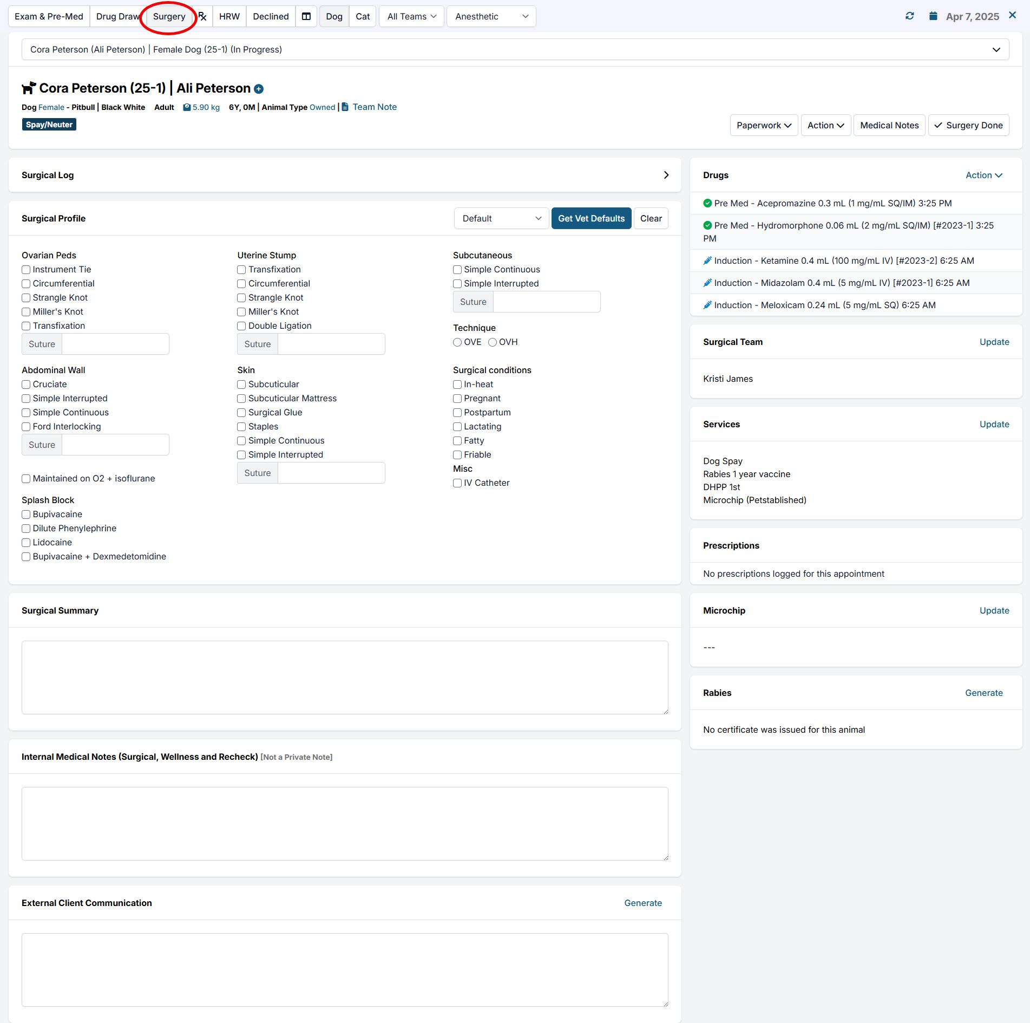The image size is (1030, 1023).
Task: Click the Rx prescription icon tab
Action: point(202,16)
